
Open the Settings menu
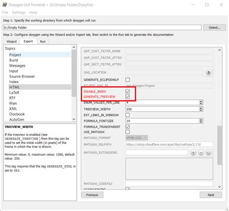(18, 13)
